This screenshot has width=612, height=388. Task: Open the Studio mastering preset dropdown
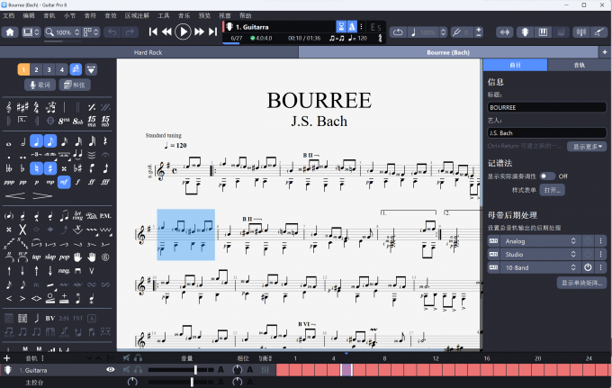(x=539, y=255)
